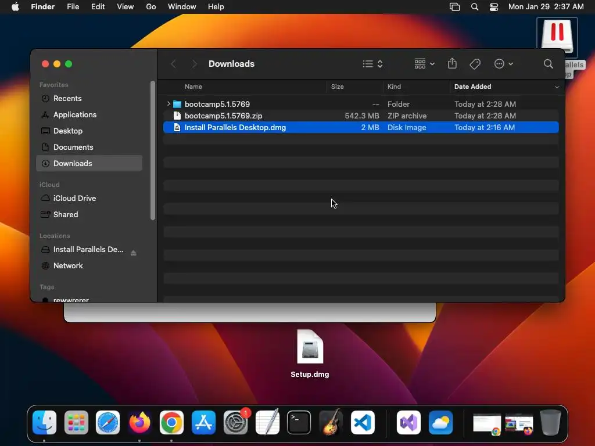Image resolution: width=595 pixels, height=446 pixels.
Task: Go forward in Finder navigation
Action: click(x=194, y=64)
